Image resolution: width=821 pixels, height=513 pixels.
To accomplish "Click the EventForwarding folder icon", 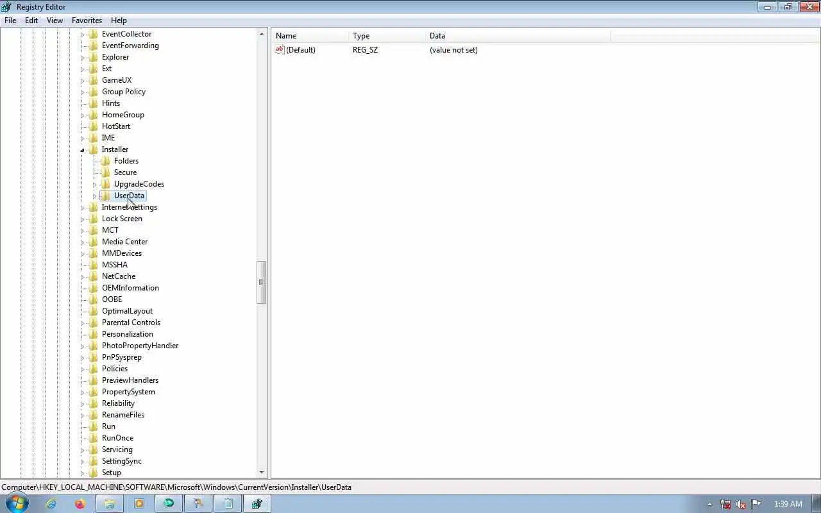I will click(93, 46).
